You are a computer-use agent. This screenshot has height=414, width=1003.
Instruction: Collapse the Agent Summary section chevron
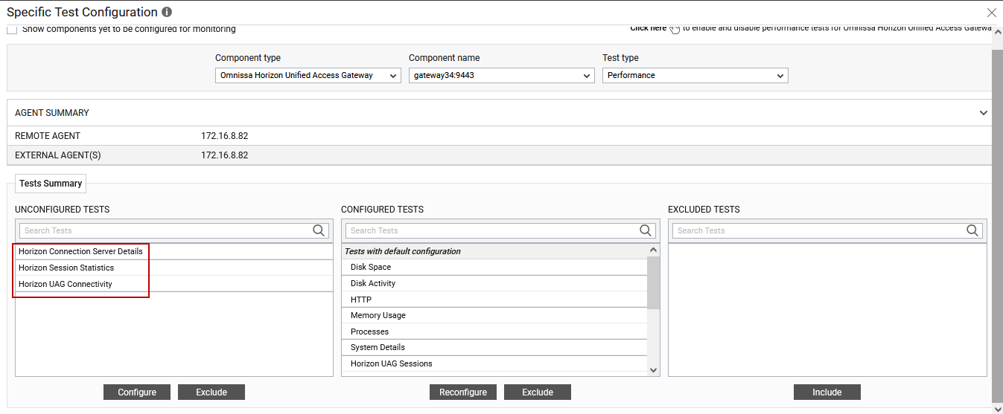point(984,113)
